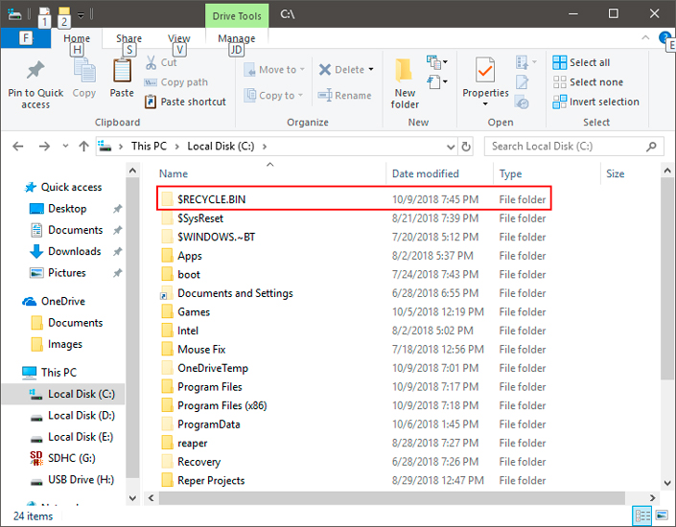Open Quick Access Toolbar customize arrow

coord(81,15)
